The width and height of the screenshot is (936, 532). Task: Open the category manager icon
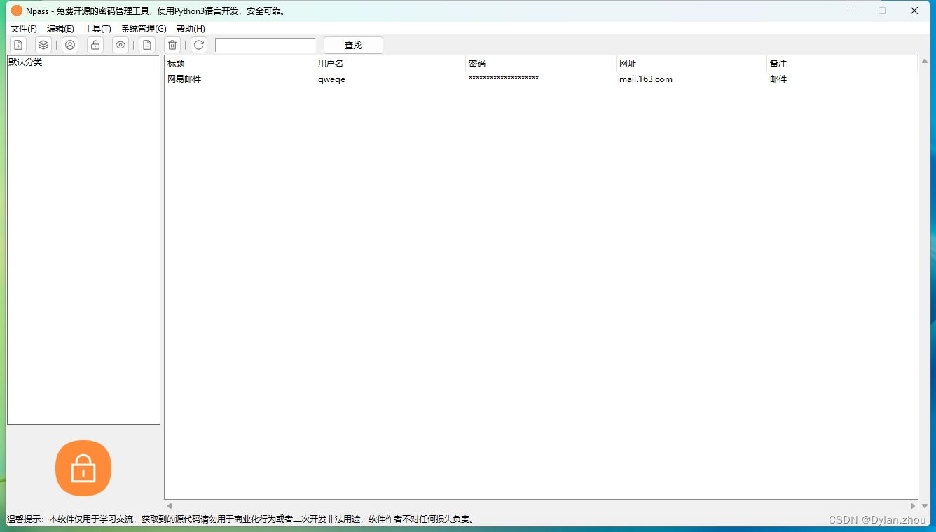tap(43, 44)
